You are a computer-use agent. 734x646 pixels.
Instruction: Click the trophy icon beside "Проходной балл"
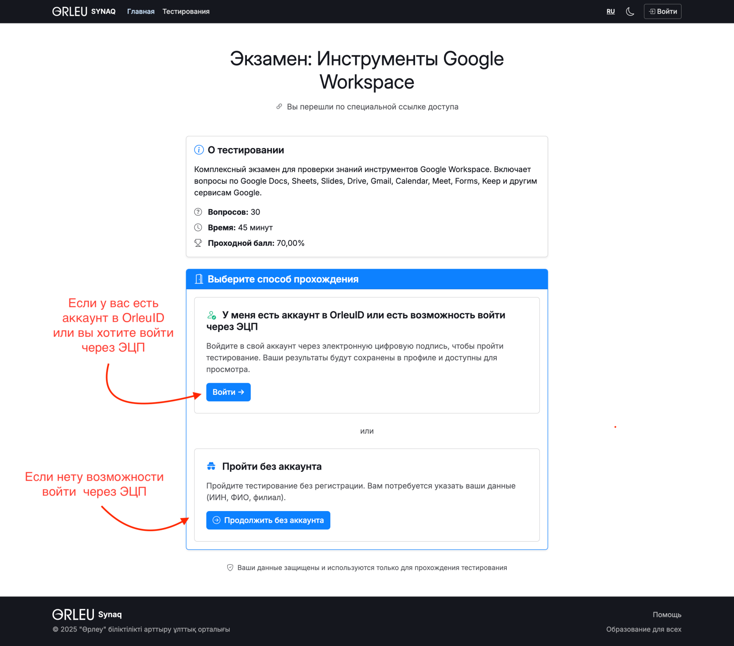tap(198, 243)
